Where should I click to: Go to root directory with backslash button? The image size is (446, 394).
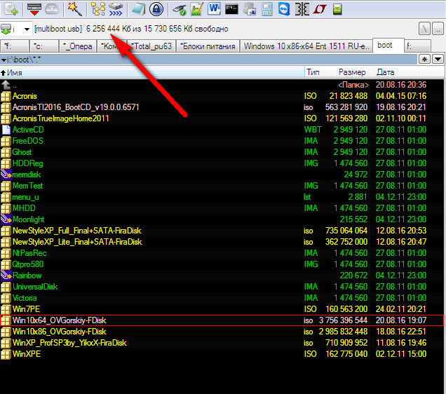(x=424, y=29)
